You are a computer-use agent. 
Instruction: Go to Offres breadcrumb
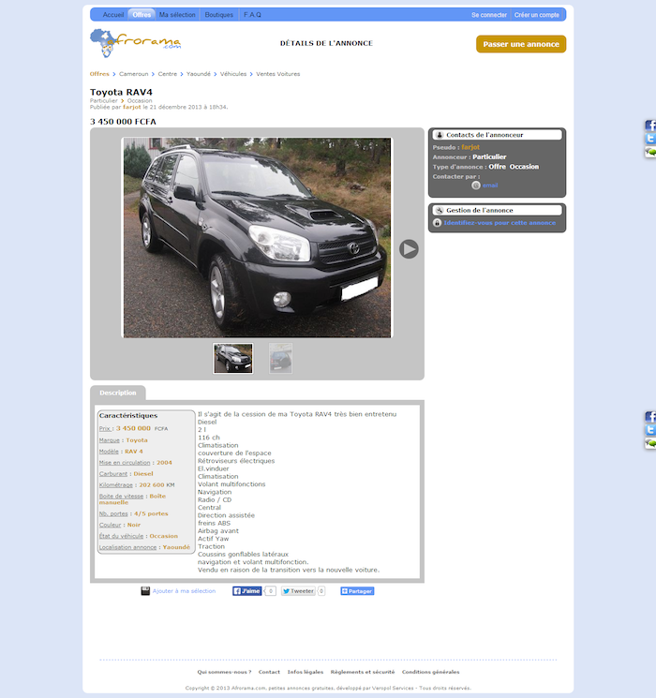click(x=99, y=74)
